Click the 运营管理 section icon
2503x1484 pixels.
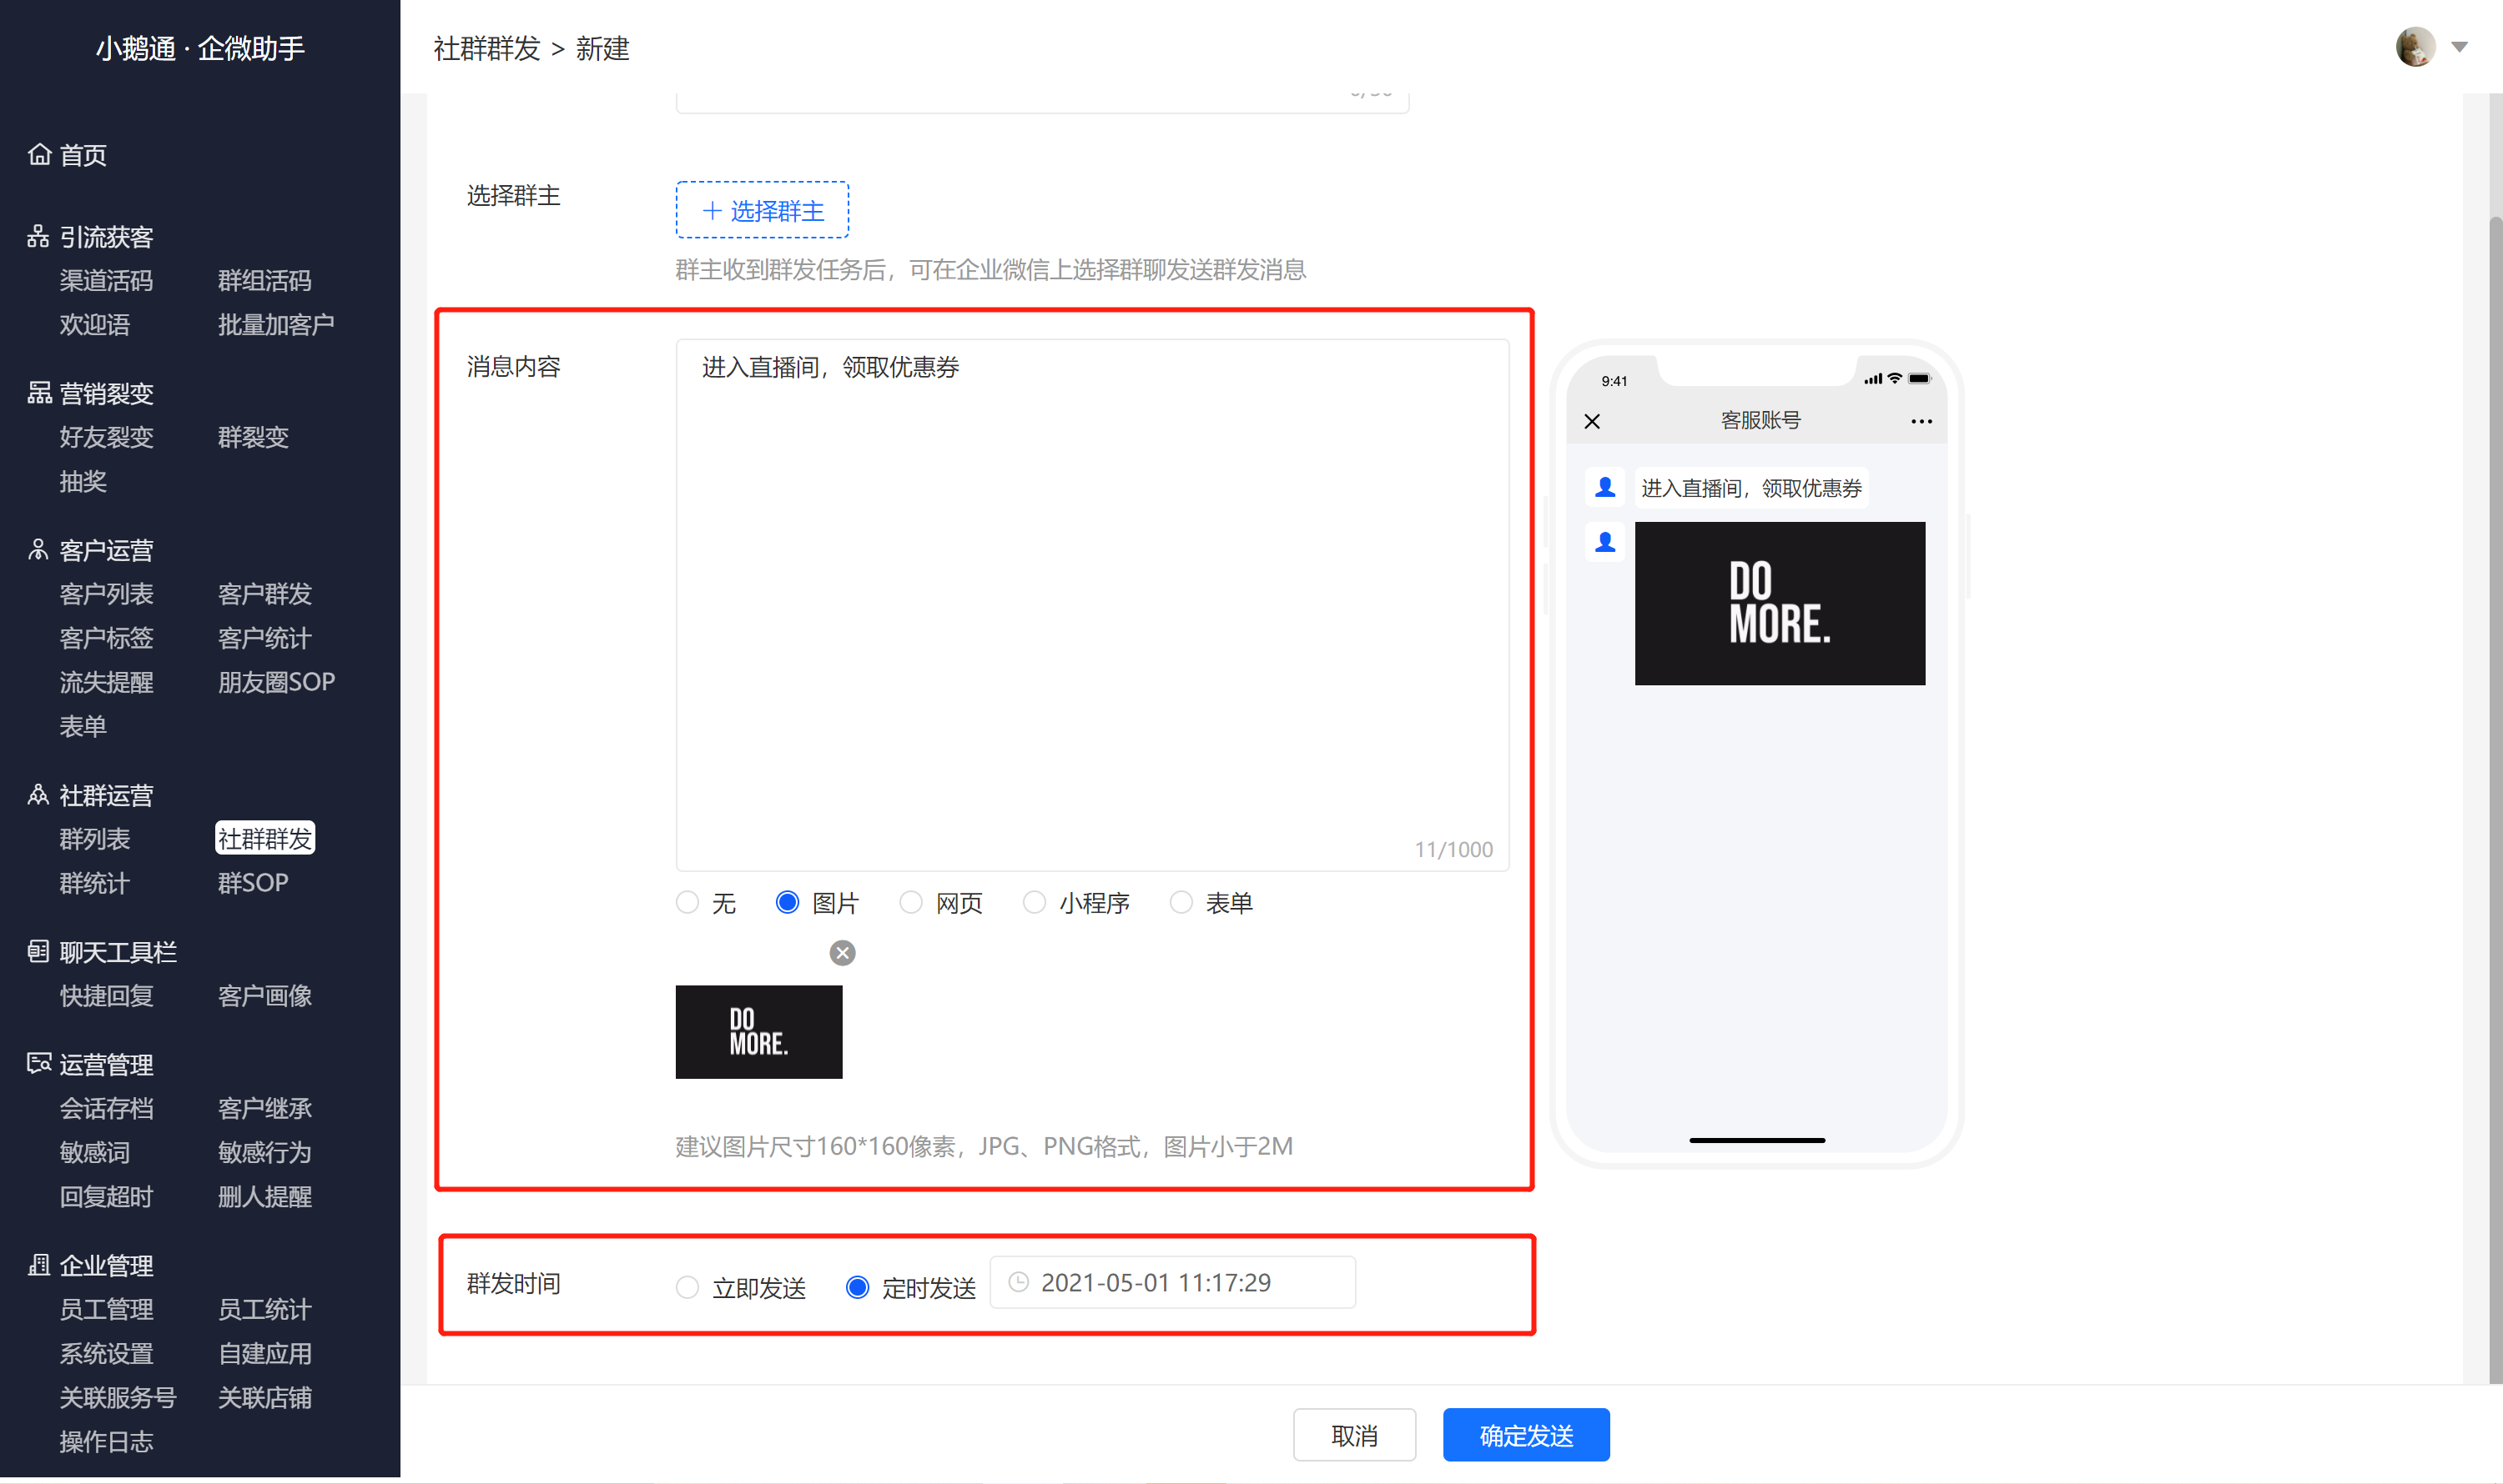pos(39,1064)
